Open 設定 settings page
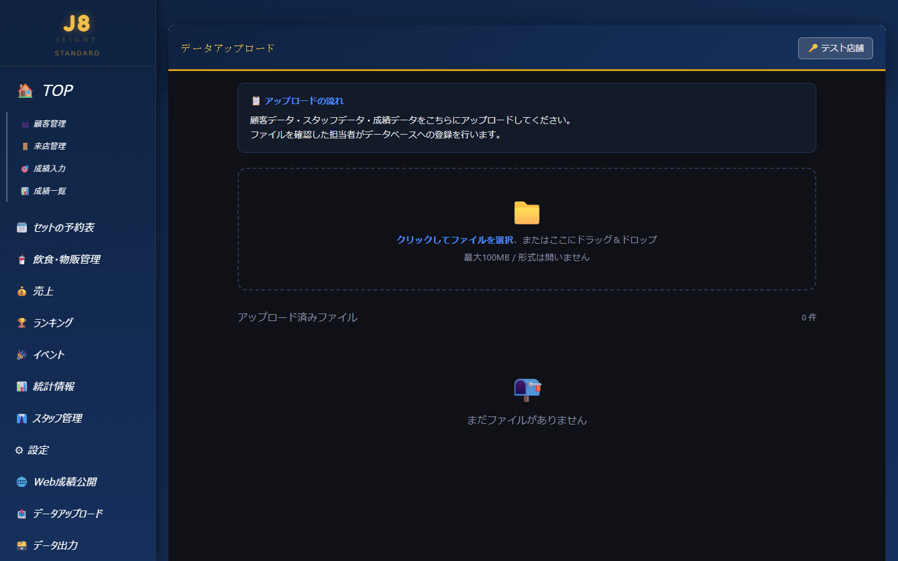Screen dimensions: 898x561 click(x=38, y=450)
